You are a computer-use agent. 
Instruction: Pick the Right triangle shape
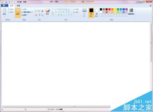tap(53, 12)
